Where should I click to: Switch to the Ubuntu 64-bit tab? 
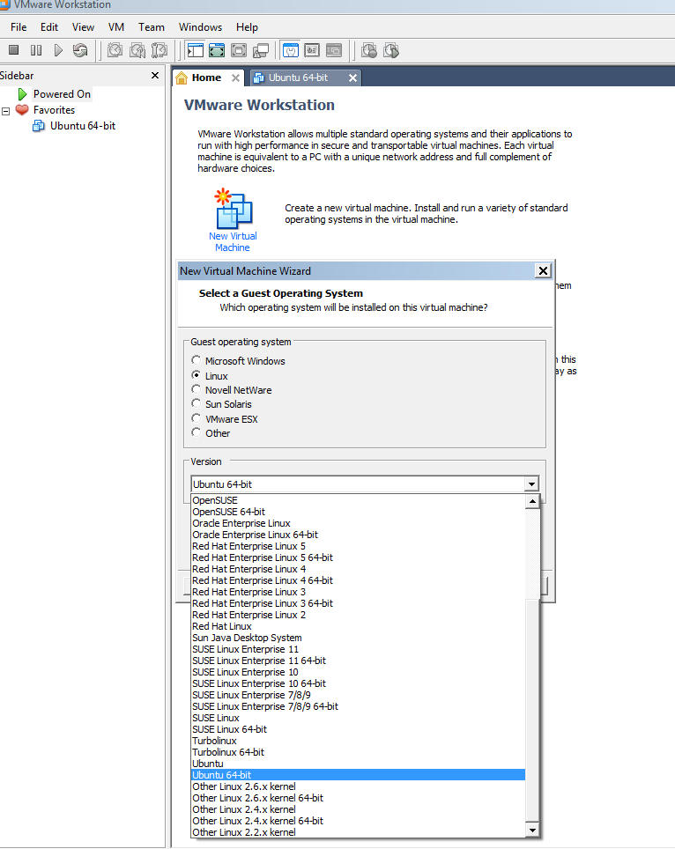coord(298,78)
